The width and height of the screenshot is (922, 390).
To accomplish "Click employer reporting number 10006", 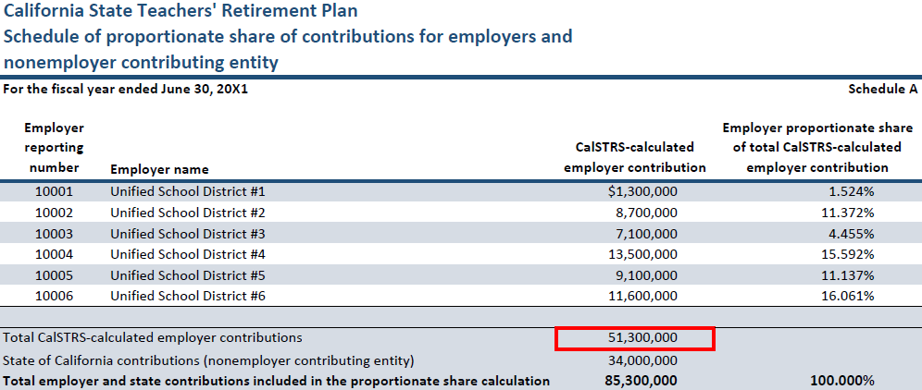I will coord(54,296).
